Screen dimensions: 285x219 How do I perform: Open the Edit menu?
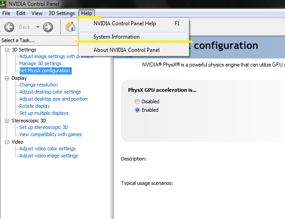[21, 13]
